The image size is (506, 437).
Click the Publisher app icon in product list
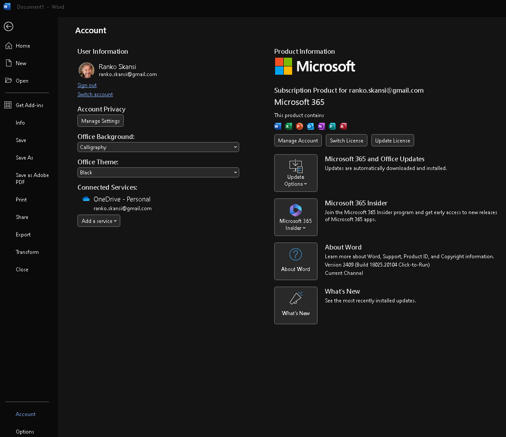[332, 126]
